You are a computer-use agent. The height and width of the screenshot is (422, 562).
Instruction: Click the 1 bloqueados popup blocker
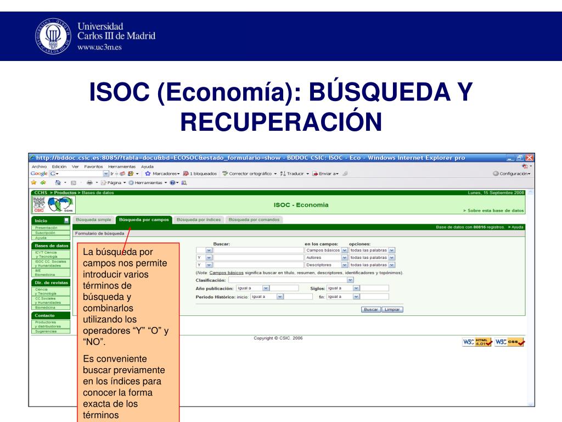(200, 174)
